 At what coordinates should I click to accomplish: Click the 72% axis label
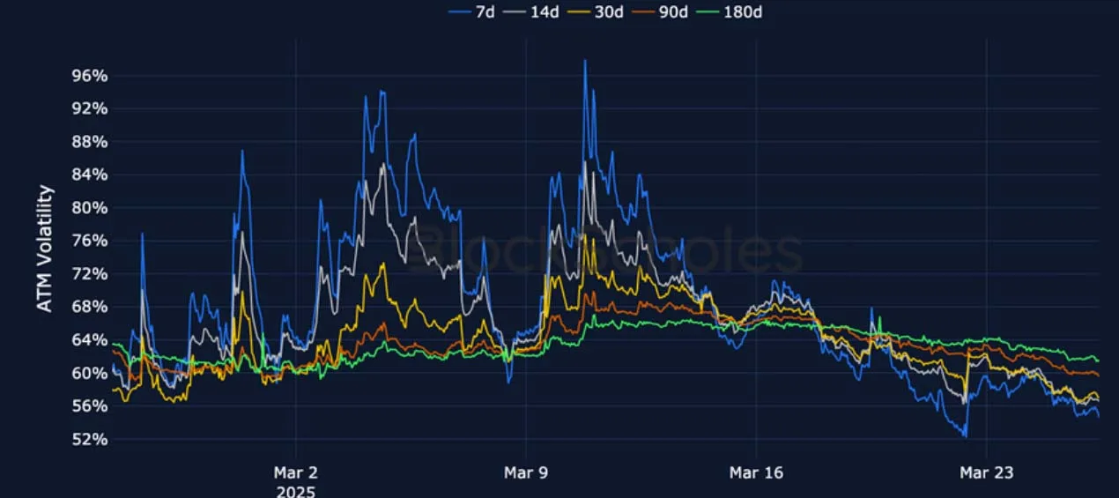[89, 274]
